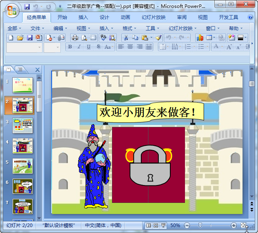Open the font size combo box
The height and width of the screenshot is (233, 258).
tap(52, 47)
